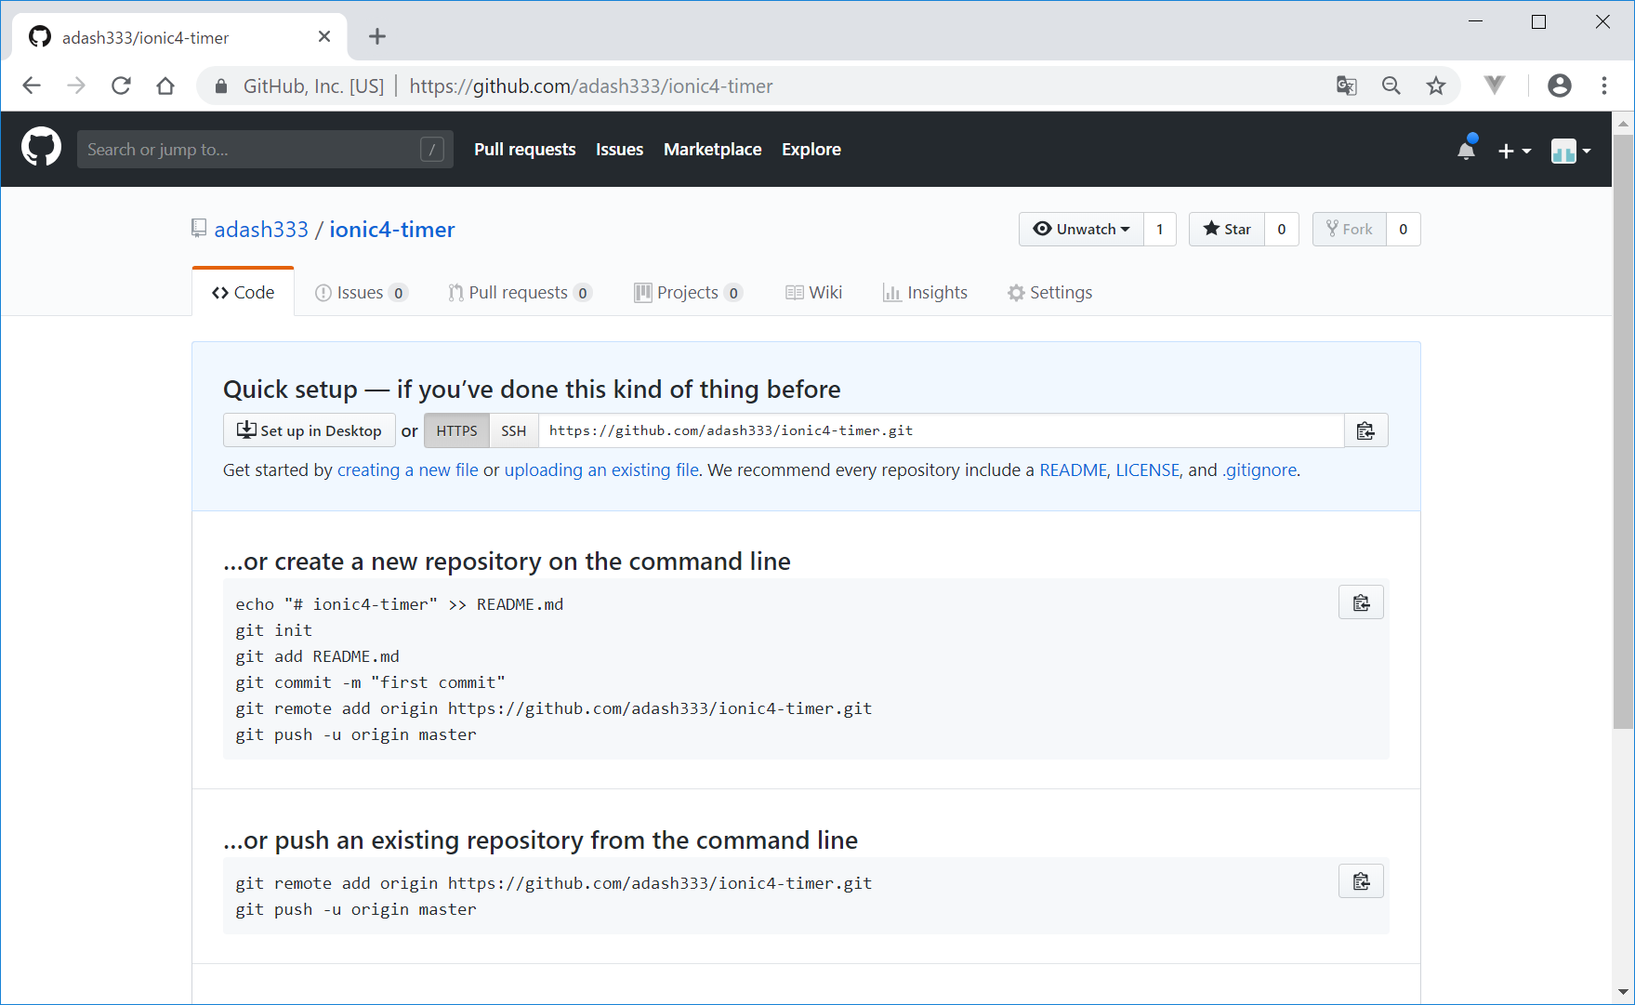Click the browser address bar URL
This screenshot has height=1005, width=1635.
pyautogui.click(x=591, y=86)
